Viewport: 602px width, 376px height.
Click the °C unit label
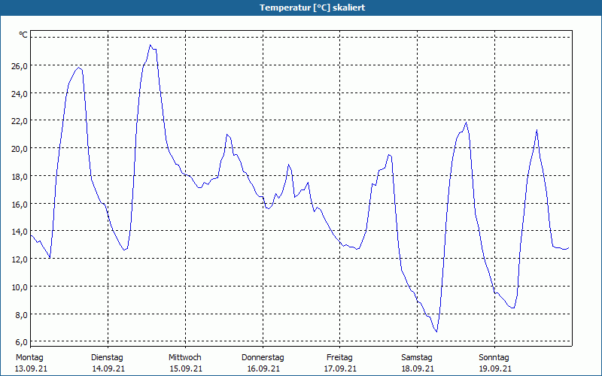pyautogui.click(x=23, y=35)
